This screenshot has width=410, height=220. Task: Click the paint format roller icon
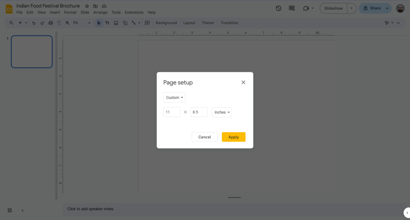tap(59, 23)
